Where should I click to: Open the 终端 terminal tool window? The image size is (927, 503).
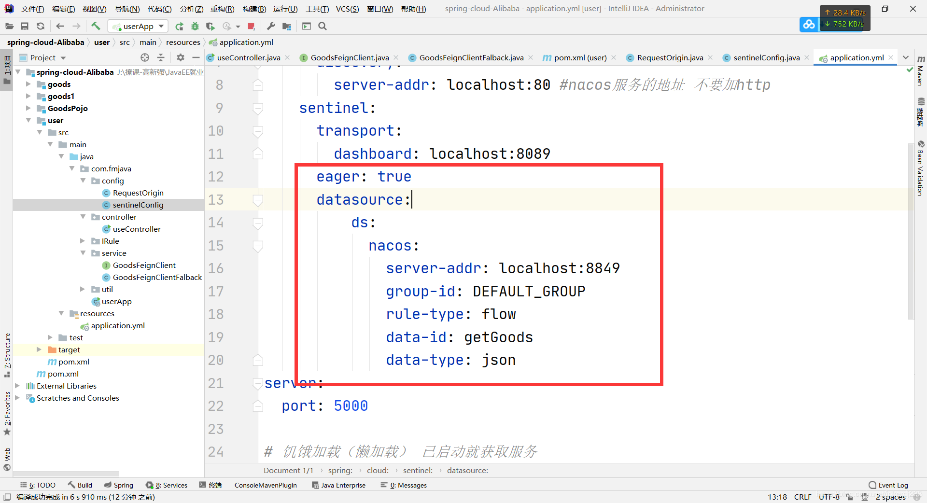click(x=211, y=485)
